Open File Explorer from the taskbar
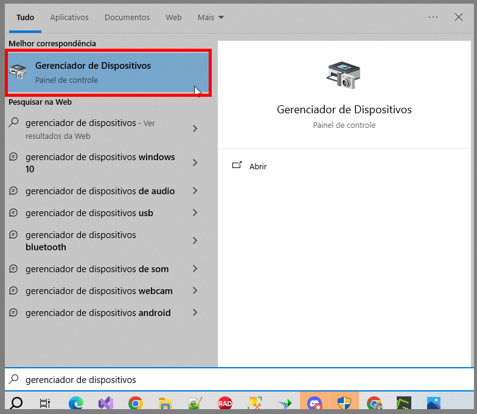The image size is (477, 414). pyautogui.click(x=165, y=403)
